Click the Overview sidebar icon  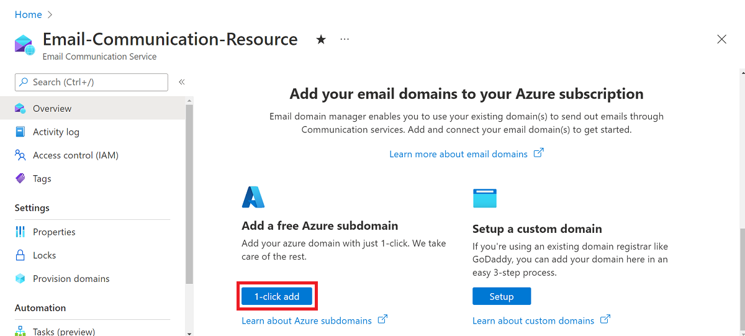20,108
